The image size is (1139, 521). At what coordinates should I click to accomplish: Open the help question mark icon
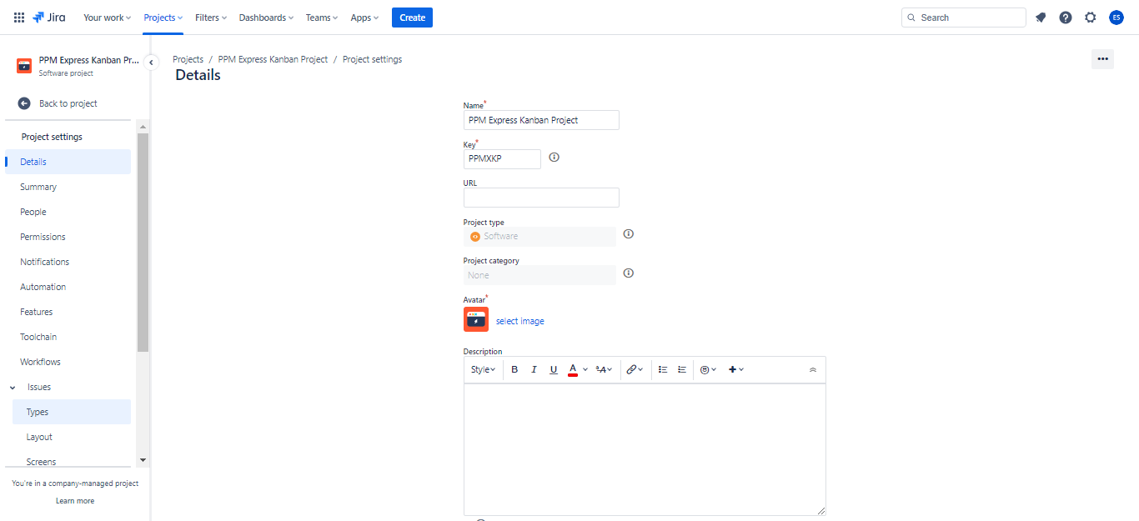1066,18
